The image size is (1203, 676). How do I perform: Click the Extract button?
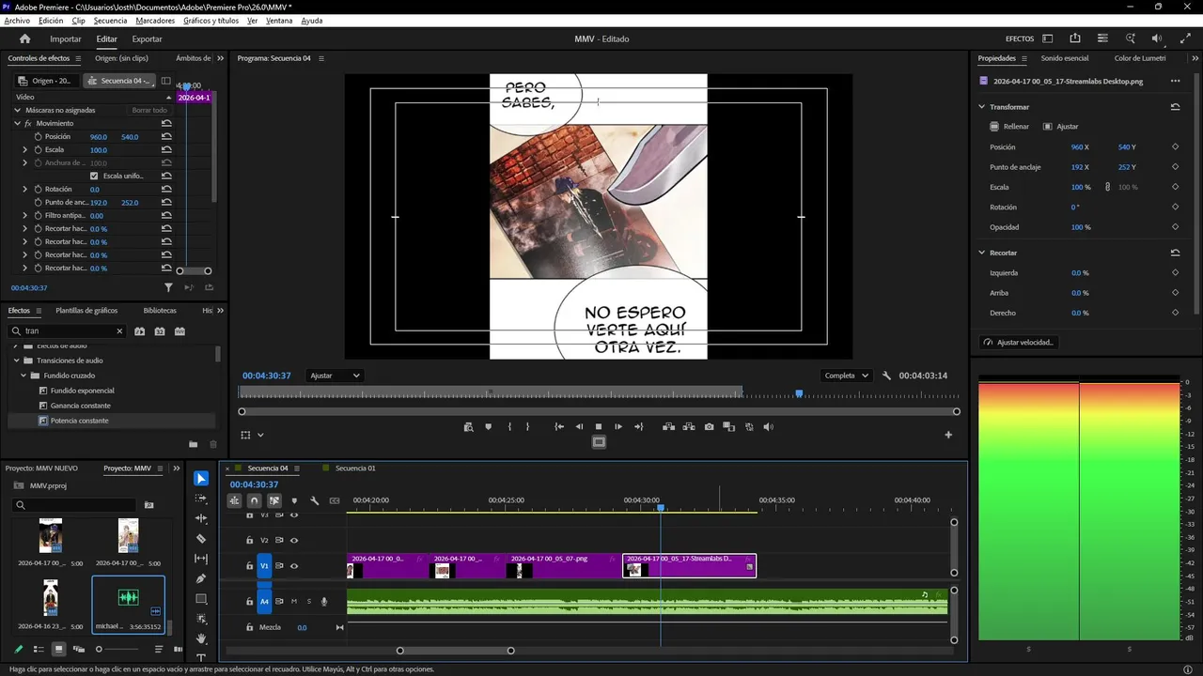[x=689, y=427]
